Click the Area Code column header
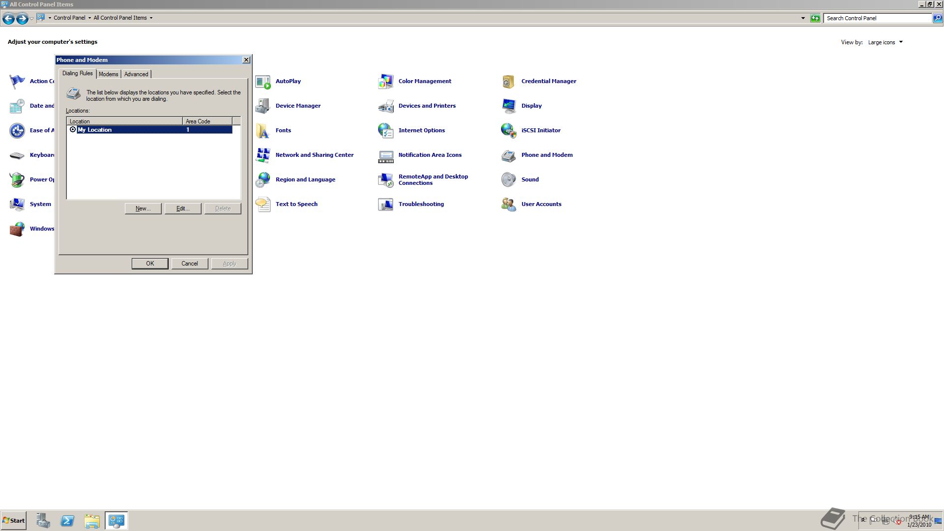This screenshot has height=531, width=944. (x=206, y=121)
